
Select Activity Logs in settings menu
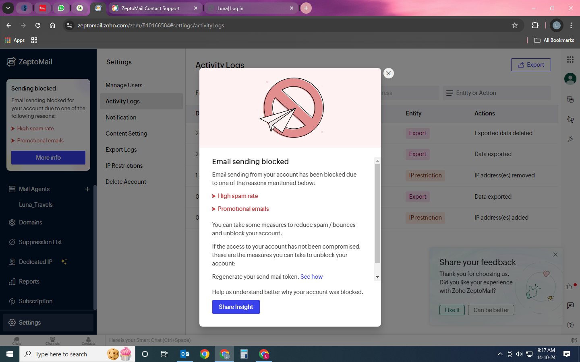[141, 101]
